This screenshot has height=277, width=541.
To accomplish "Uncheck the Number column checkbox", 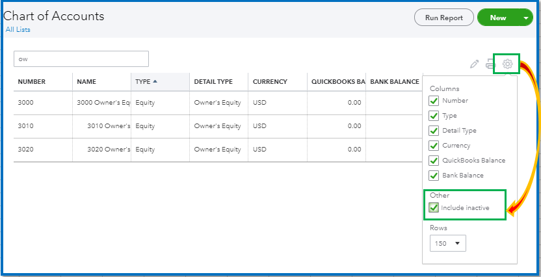I will click(434, 101).
